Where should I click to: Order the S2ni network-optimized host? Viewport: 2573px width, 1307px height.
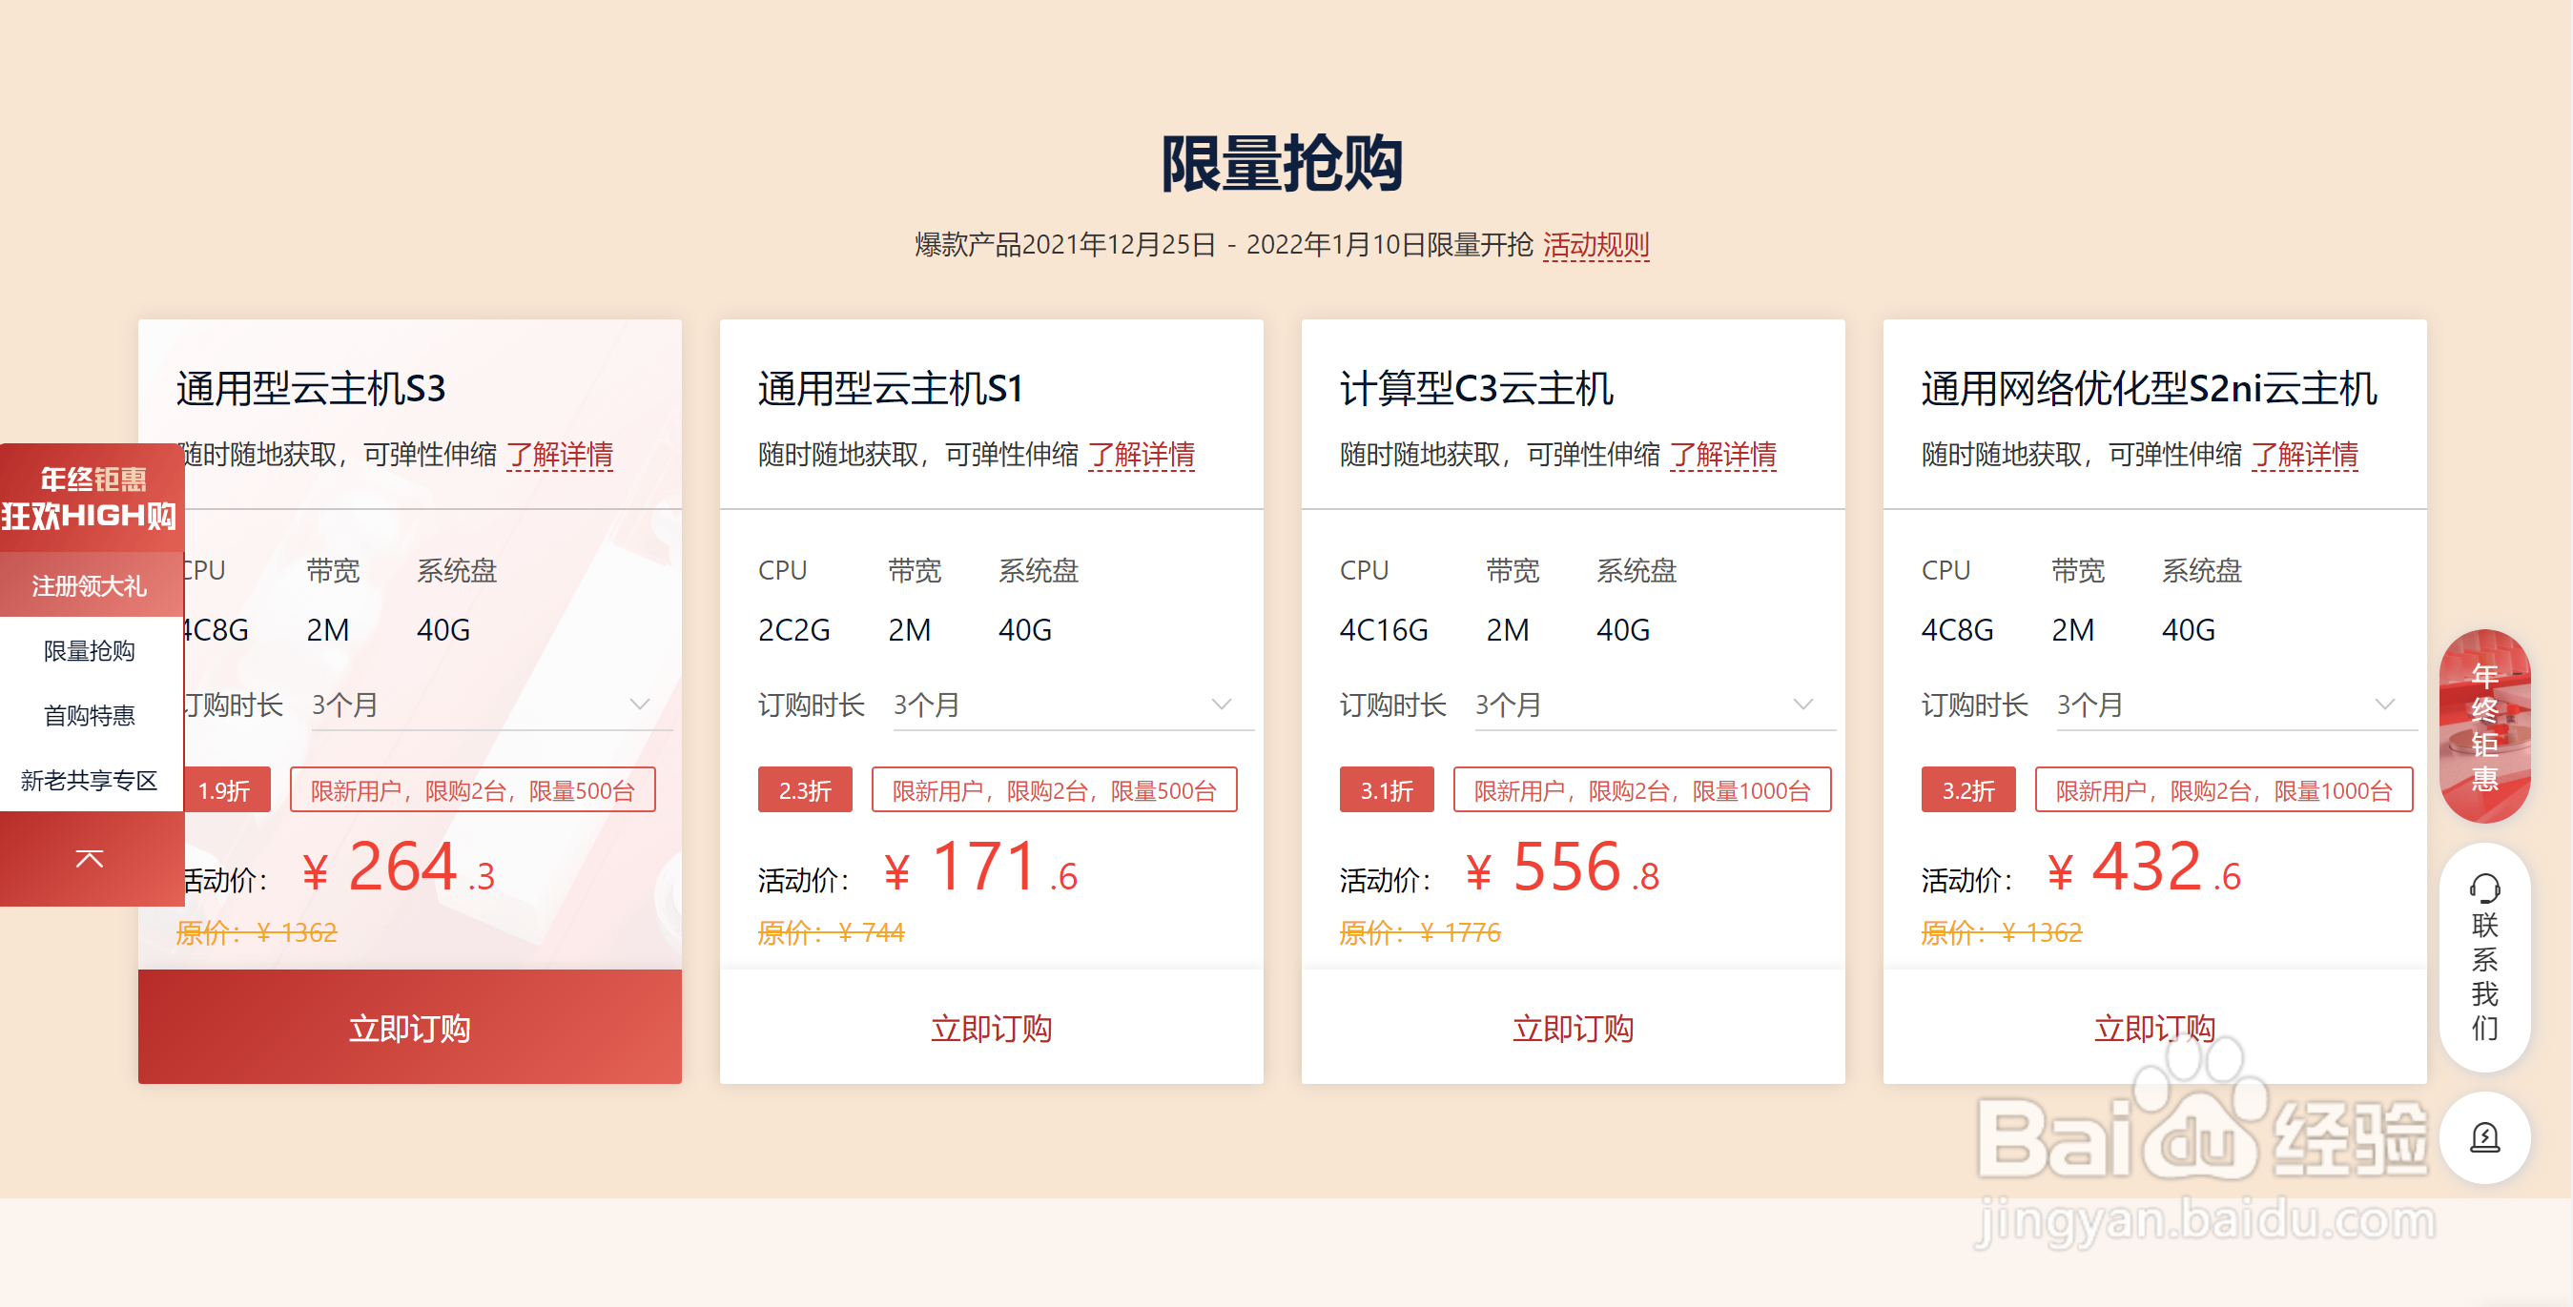click(x=2153, y=1028)
